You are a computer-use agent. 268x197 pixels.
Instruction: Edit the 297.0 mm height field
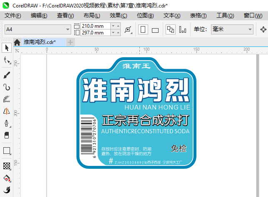[95, 32]
